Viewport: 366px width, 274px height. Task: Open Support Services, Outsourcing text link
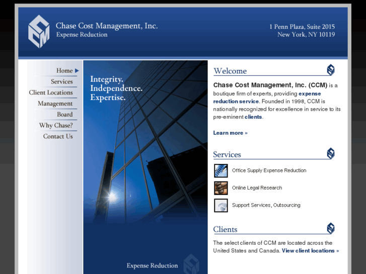point(266,205)
